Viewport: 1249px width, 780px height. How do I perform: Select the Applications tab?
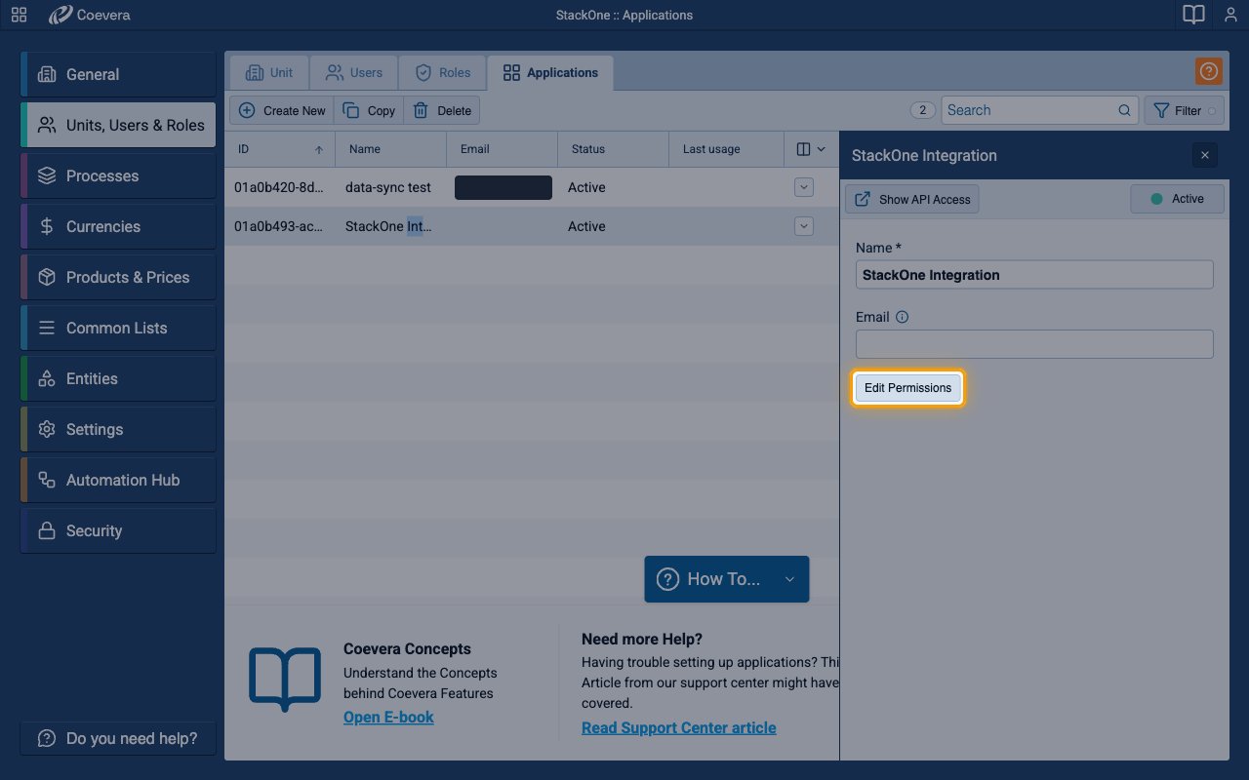pyautogui.click(x=550, y=73)
